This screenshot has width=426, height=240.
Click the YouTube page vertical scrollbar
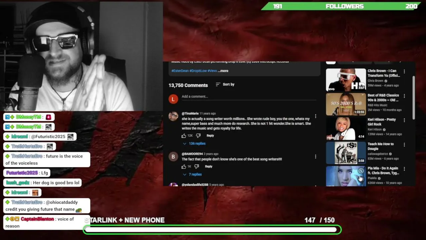(x=414, y=98)
